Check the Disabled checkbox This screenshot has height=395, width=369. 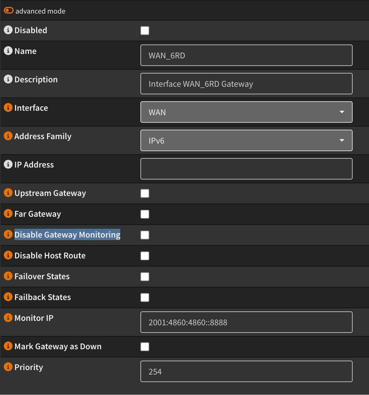tap(145, 31)
